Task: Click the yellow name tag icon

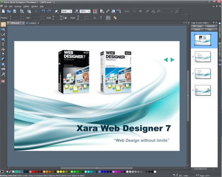Action: (115, 18)
